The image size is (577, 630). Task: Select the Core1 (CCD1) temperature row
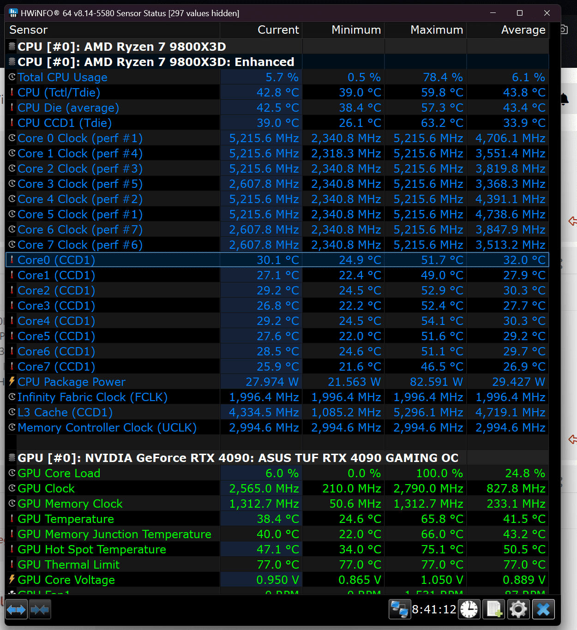[277, 275]
